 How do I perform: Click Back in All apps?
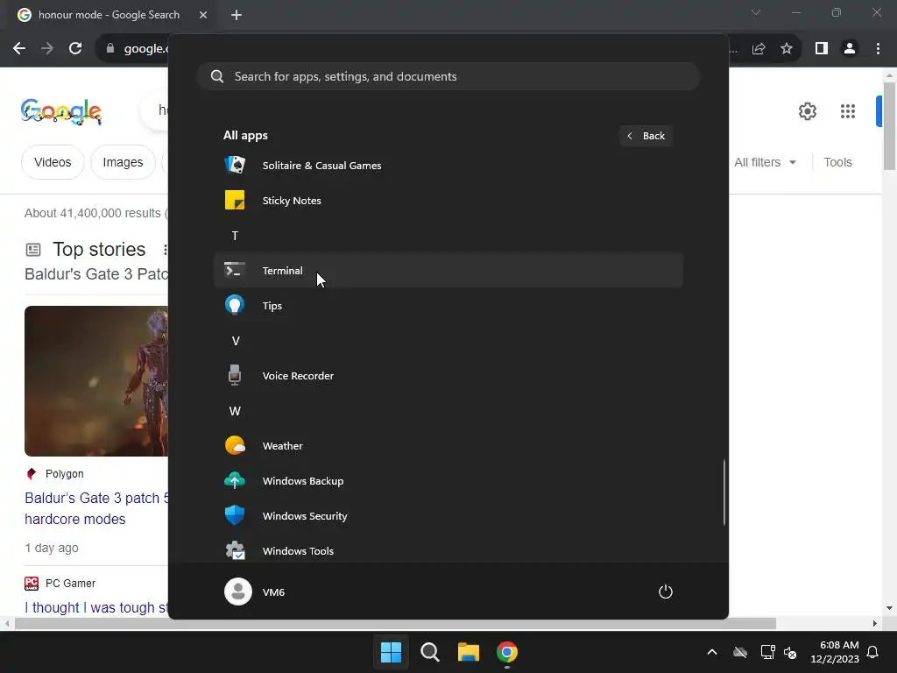[646, 136]
